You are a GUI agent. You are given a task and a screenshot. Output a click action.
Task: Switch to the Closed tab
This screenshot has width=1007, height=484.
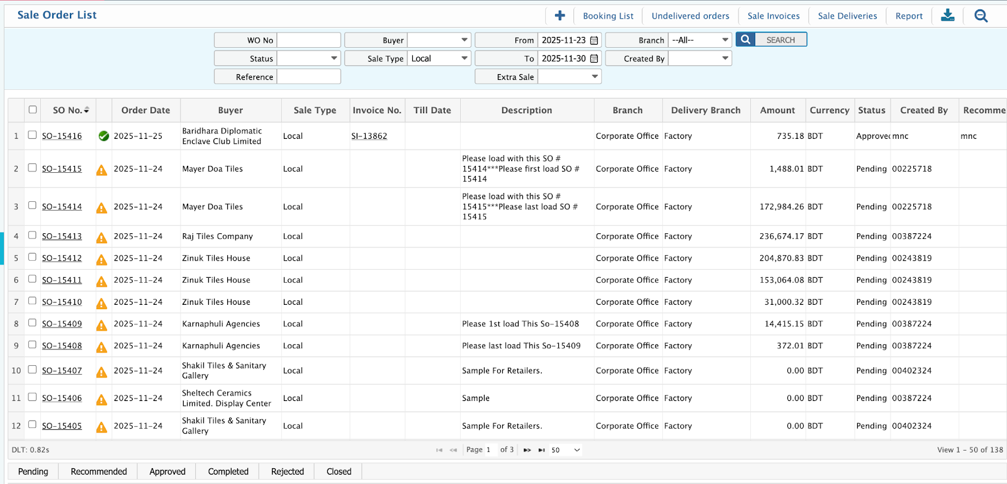point(339,471)
